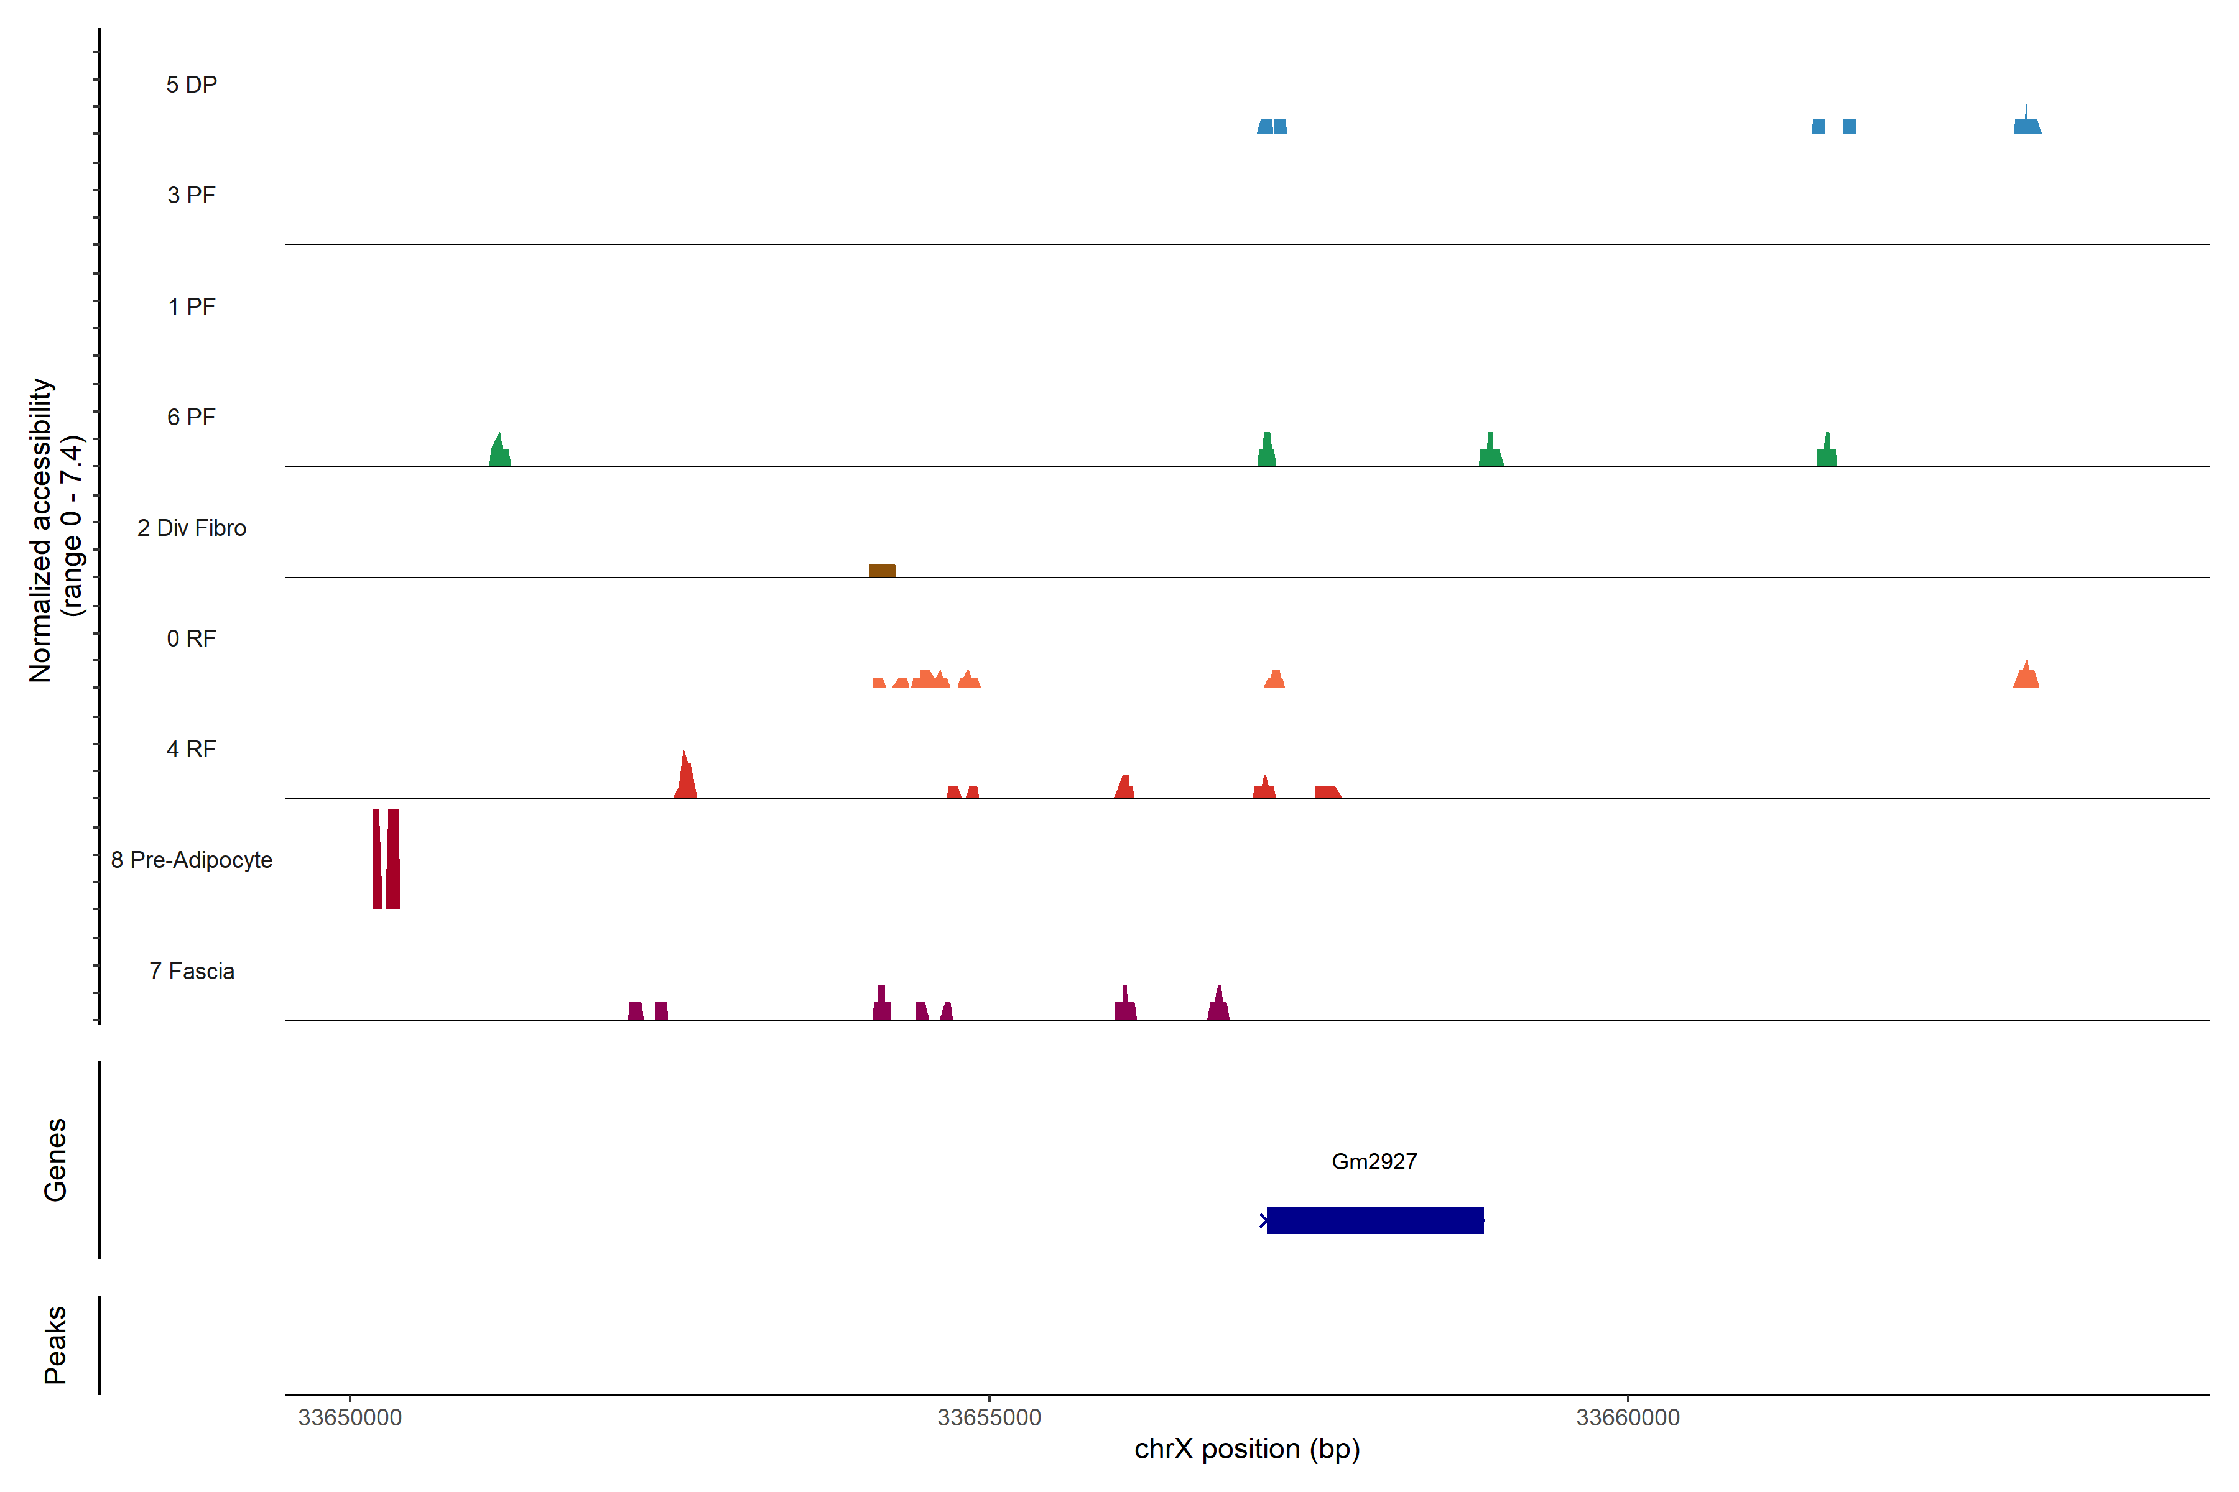Viewport: 2239px width, 1492px height.
Task: Select the 7 Fascia track label
Action: 192,970
